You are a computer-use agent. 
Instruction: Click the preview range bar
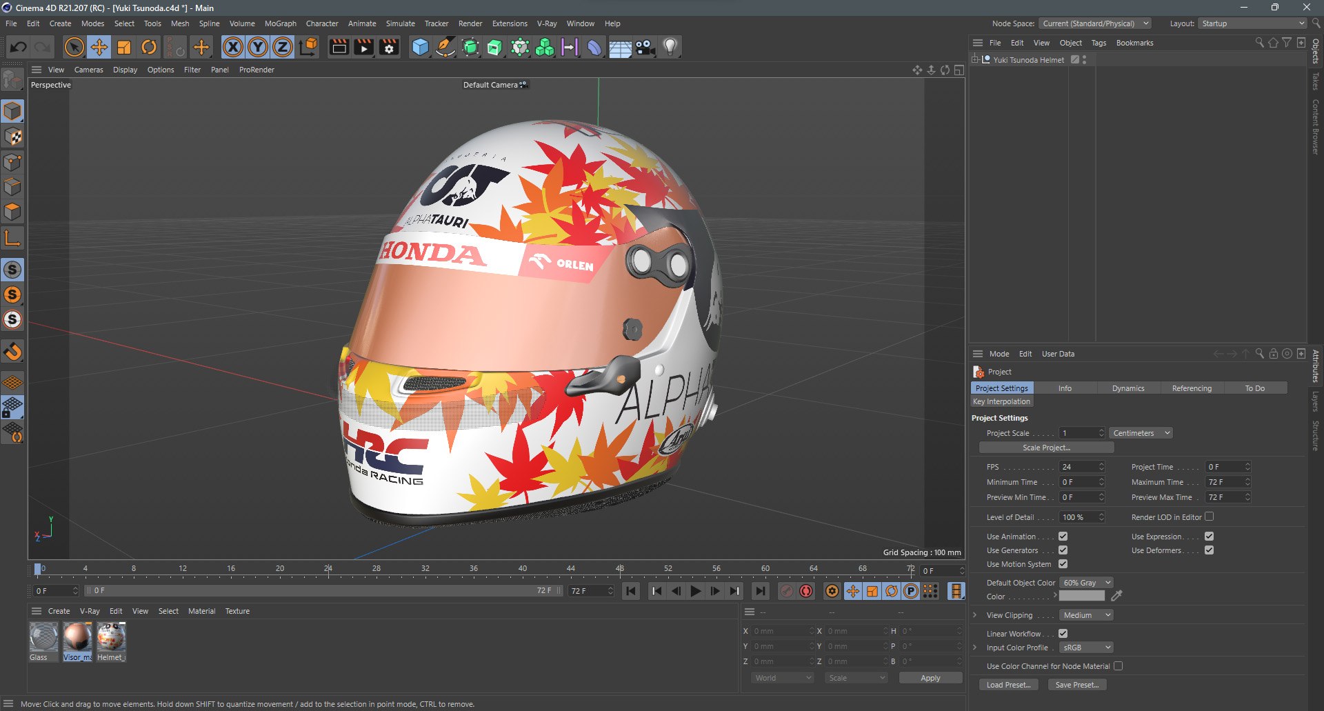click(323, 591)
